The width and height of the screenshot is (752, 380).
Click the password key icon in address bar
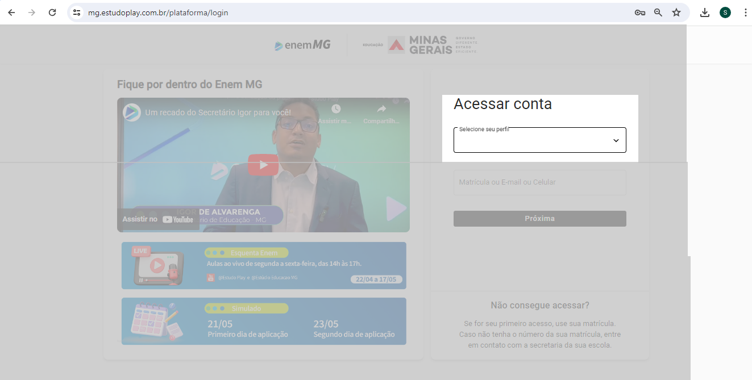click(x=640, y=12)
